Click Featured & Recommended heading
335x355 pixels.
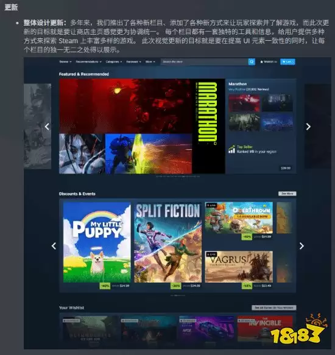84,74
